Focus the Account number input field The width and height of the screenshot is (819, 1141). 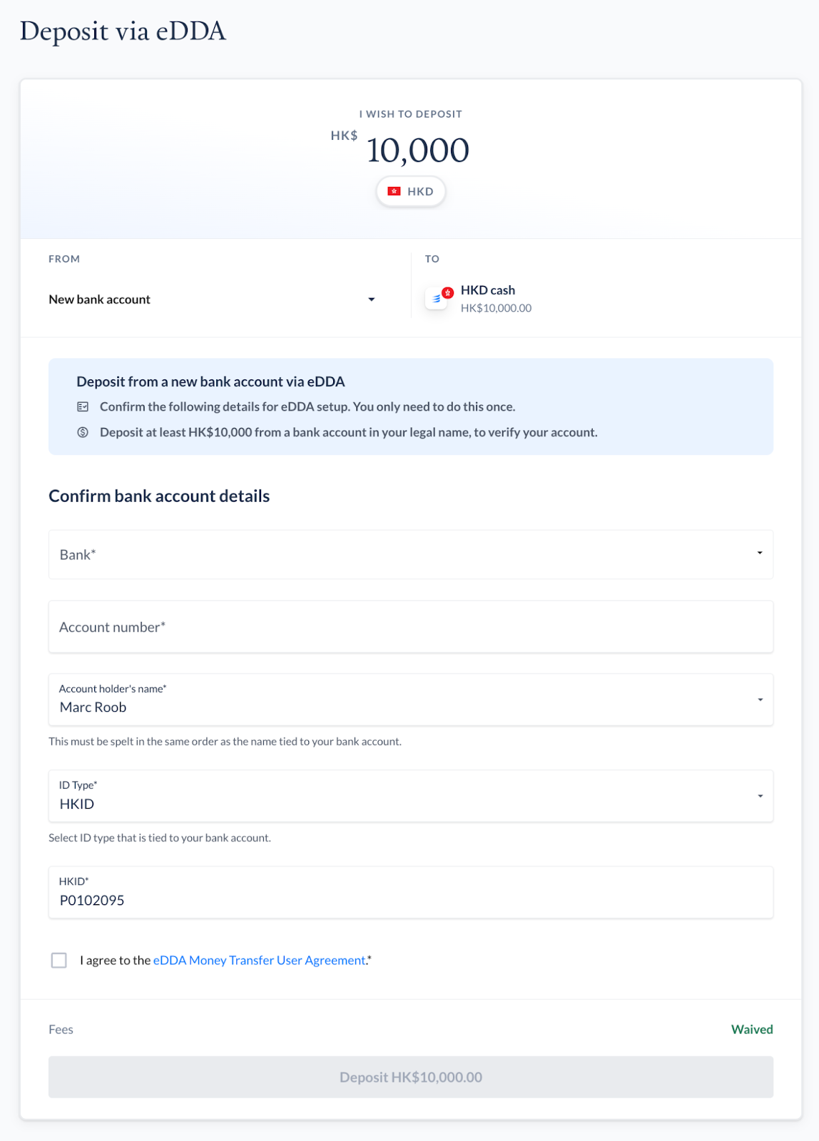tap(411, 627)
